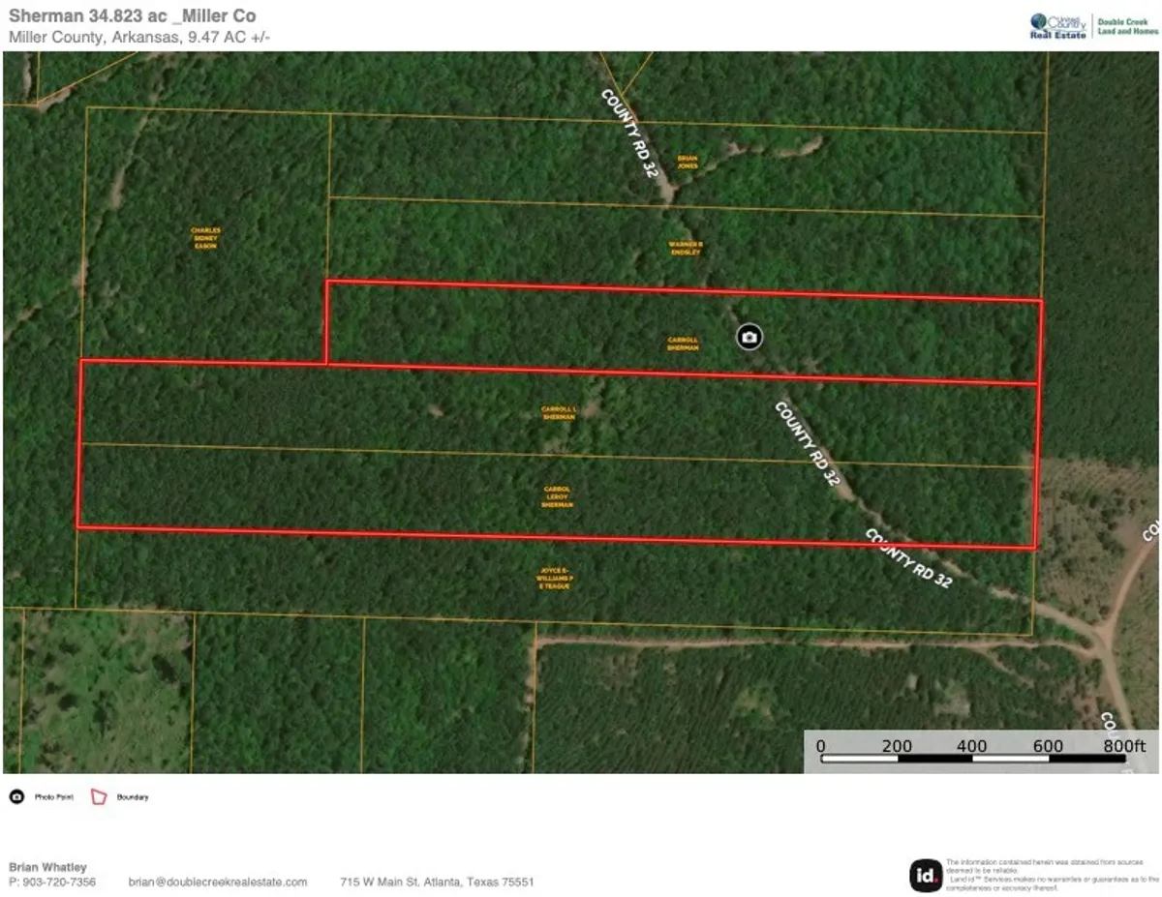Viewport: 1162px width, 897px height.
Task: Select the Warner B Endsley parcel label
Action: [x=685, y=248]
